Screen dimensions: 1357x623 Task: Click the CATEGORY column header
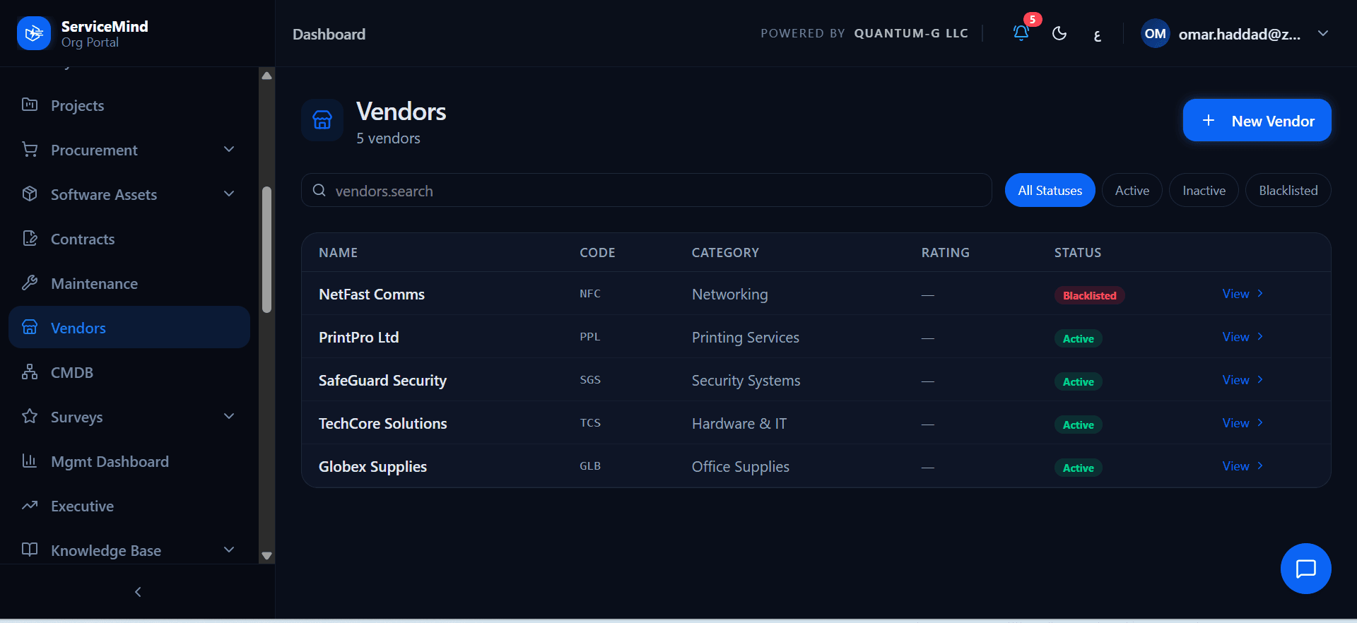click(x=725, y=252)
